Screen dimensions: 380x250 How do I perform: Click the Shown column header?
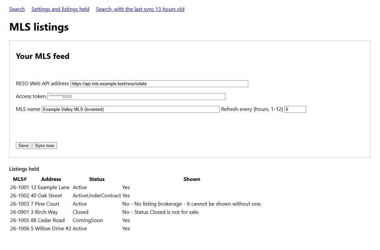pyautogui.click(x=192, y=179)
